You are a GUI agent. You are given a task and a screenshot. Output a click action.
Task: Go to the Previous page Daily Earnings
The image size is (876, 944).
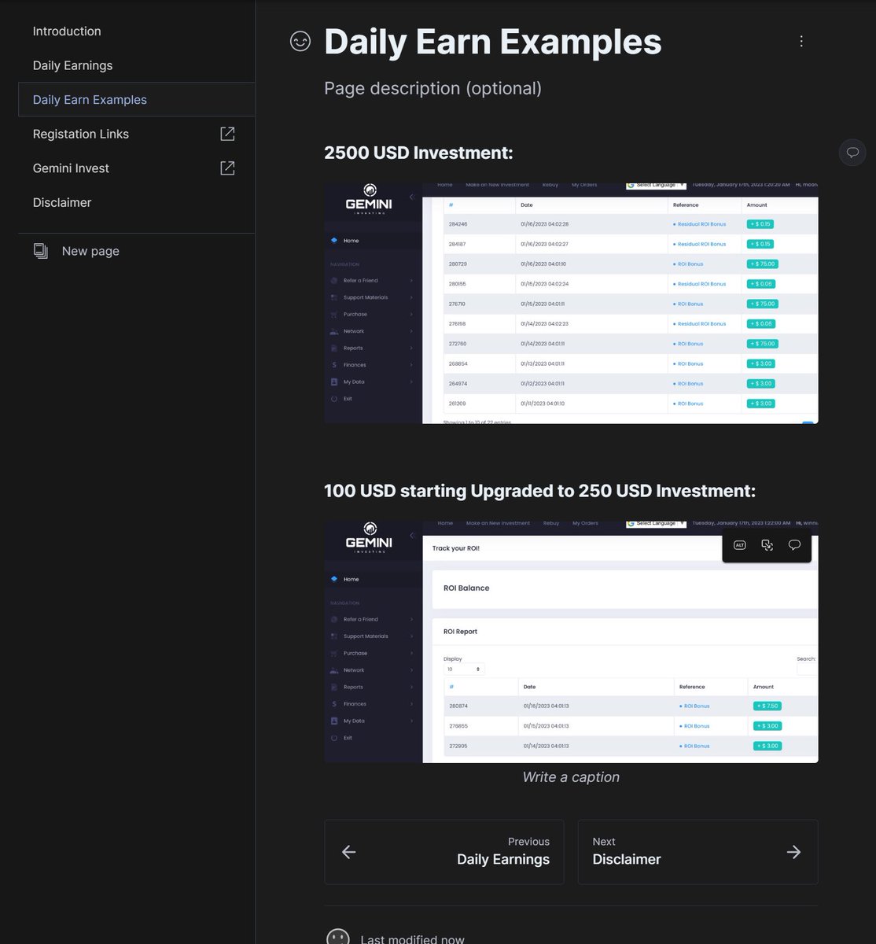[x=444, y=852]
